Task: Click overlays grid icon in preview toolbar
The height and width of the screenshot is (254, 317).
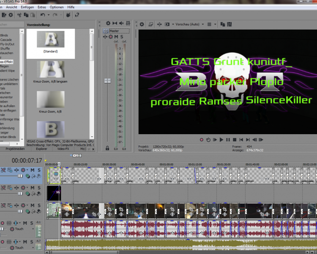Action: [x=209, y=24]
